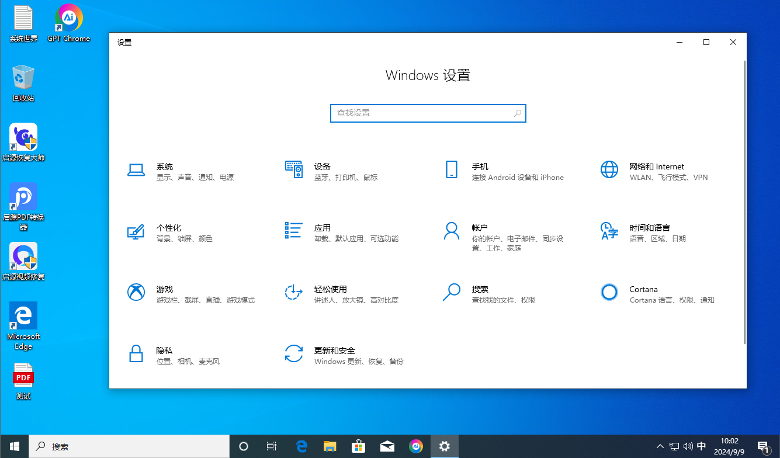Open the notification center icon

coord(764,446)
